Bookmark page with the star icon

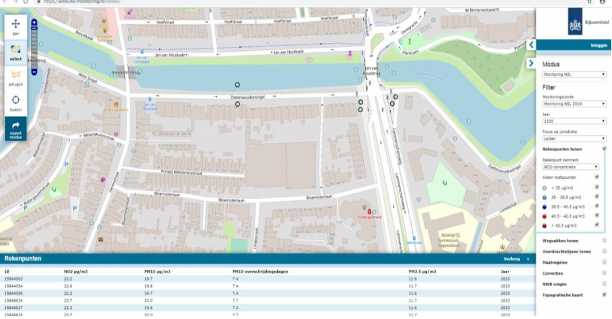click(589, 1)
